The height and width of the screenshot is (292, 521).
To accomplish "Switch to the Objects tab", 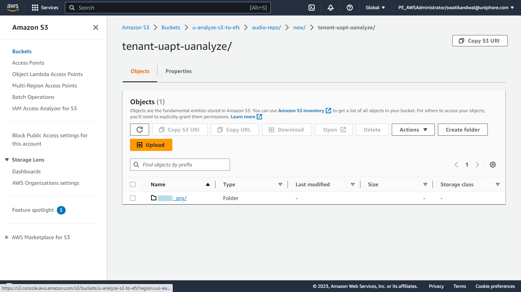I will [140, 71].
